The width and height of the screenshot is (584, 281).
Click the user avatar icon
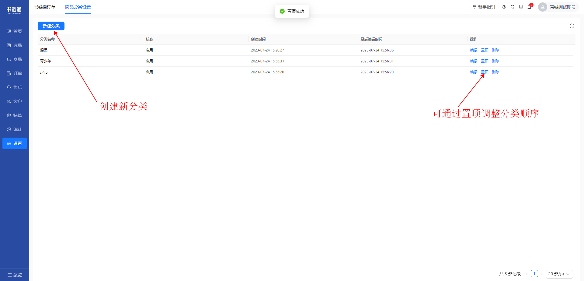point(543,7)
